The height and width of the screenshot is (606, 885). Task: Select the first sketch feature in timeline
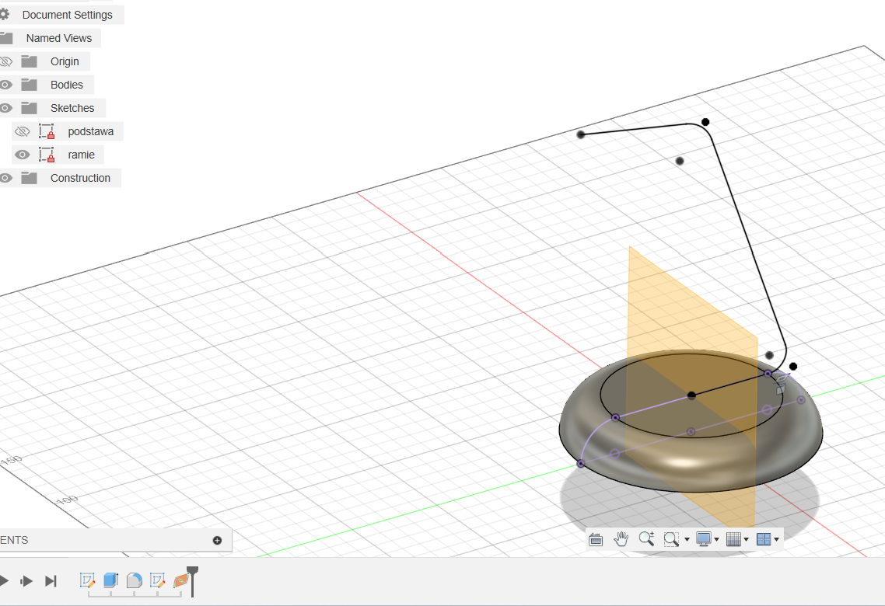87,580
